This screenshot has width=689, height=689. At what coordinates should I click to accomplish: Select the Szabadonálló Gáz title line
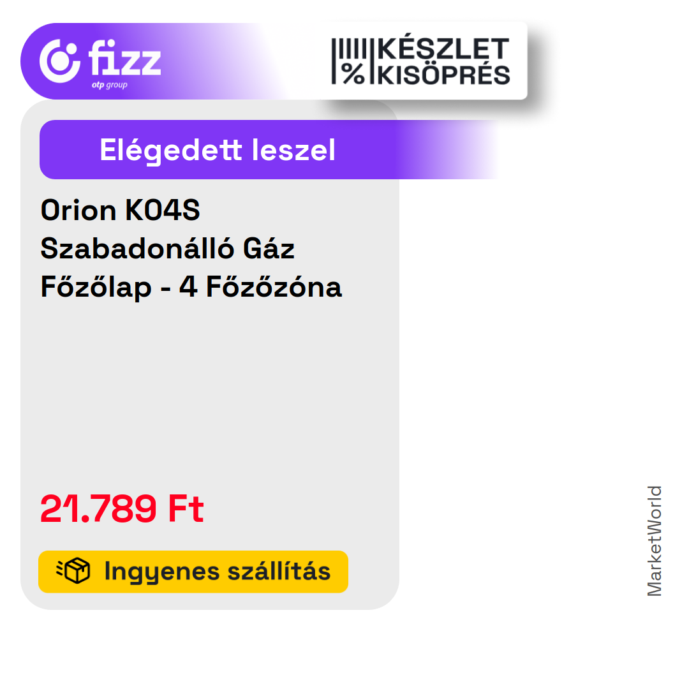click(x=167, y=248)
